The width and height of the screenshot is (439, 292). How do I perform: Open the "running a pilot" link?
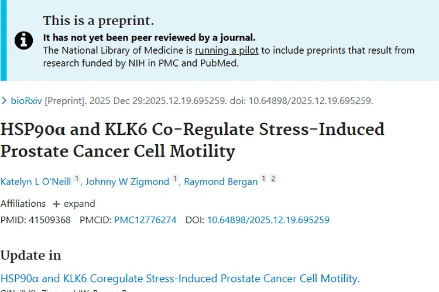[x=227, y=50]
